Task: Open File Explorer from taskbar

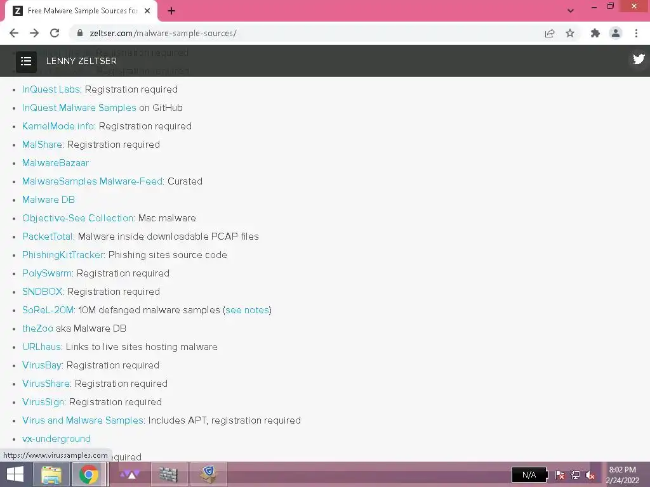Action: click(51, 474)
